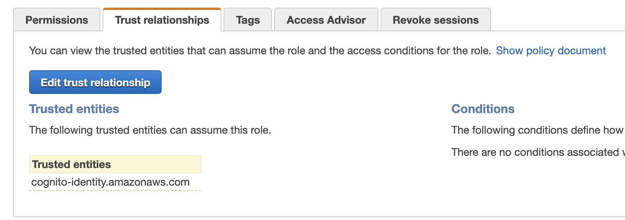Click the empty area below the Conditions text
Screen dimensions: 625x220
(x=536, y=187)
